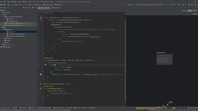Open the View menu
198x111 pixels.
coord(9,2)
